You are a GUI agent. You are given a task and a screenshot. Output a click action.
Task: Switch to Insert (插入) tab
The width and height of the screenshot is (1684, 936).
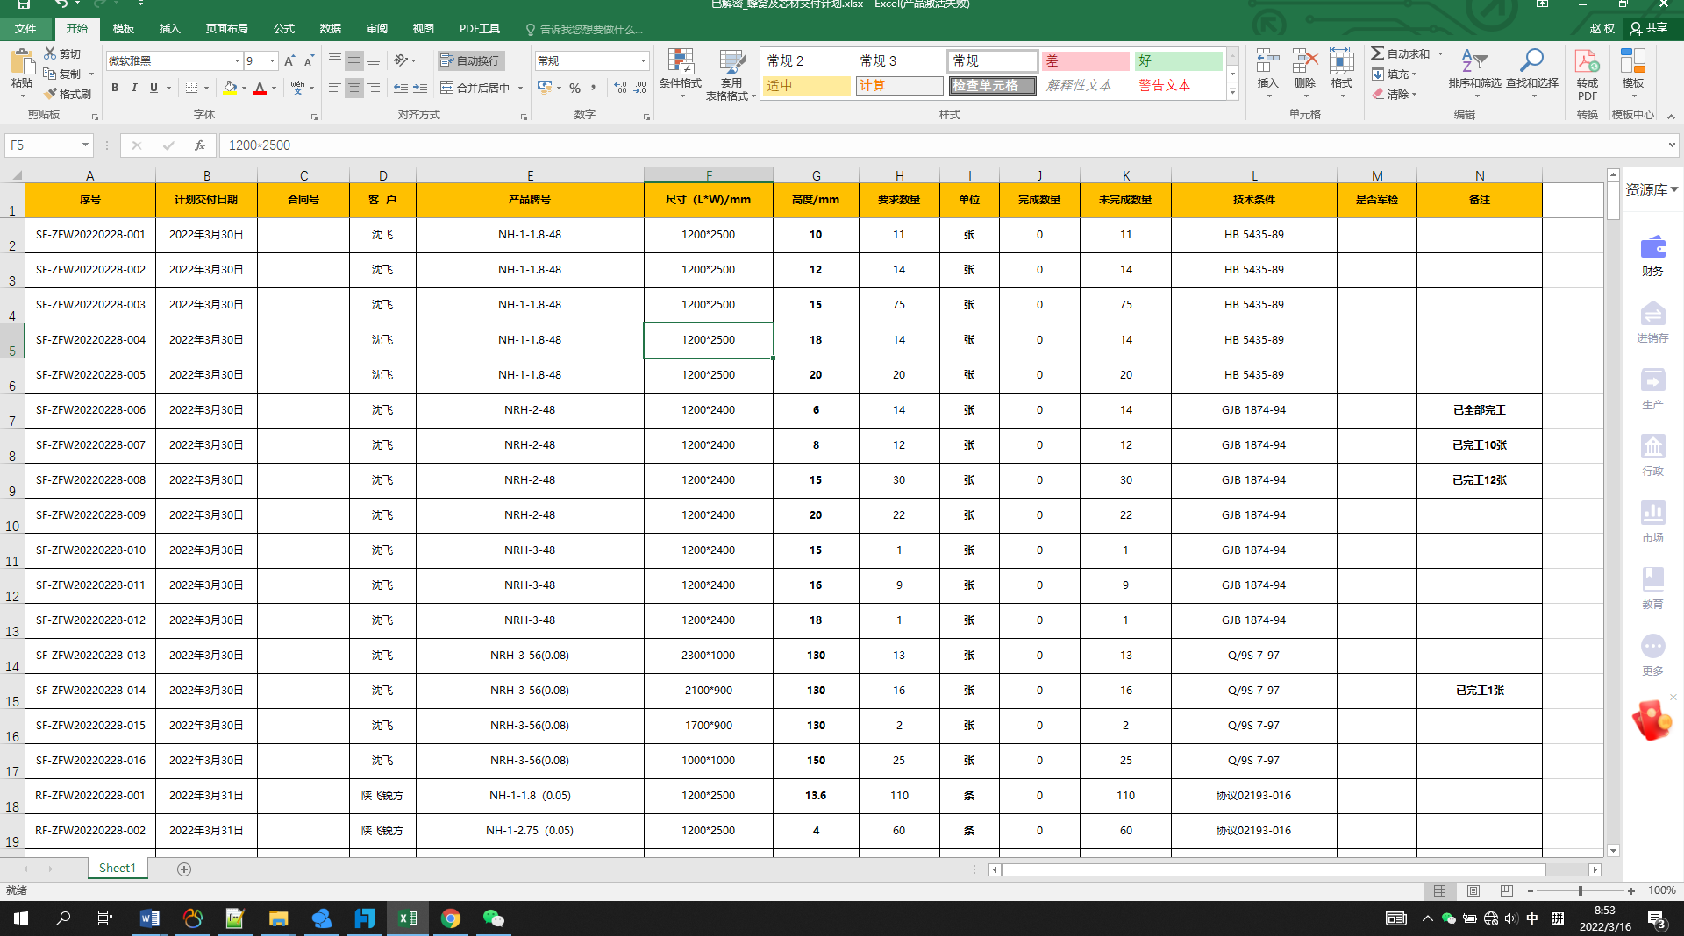pyautogui.click(x=169, y=29)
